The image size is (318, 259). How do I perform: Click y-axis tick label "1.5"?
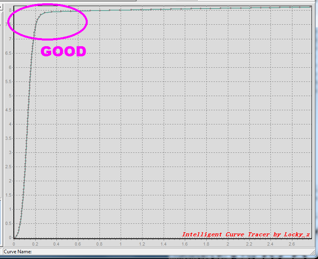click(9, 195)
